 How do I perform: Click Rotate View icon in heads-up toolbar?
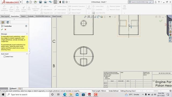[x=98, y=17]
